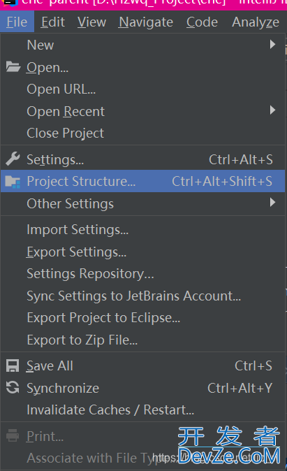Open the Code menu
The height and width of the screenshot is (471, 287).
point(202,22)
